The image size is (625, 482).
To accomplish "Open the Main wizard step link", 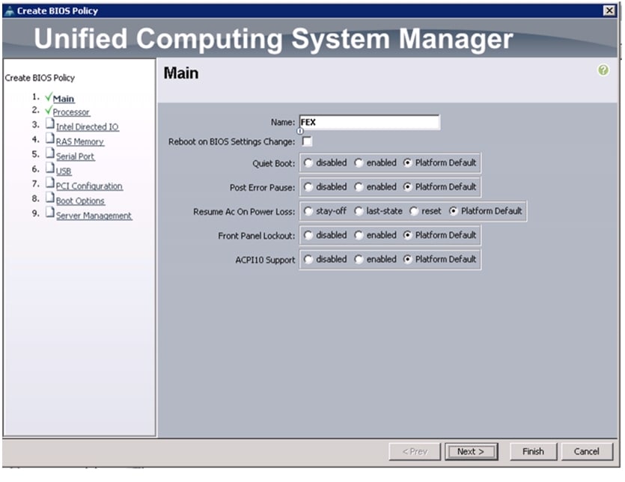I will coord(64,99).
